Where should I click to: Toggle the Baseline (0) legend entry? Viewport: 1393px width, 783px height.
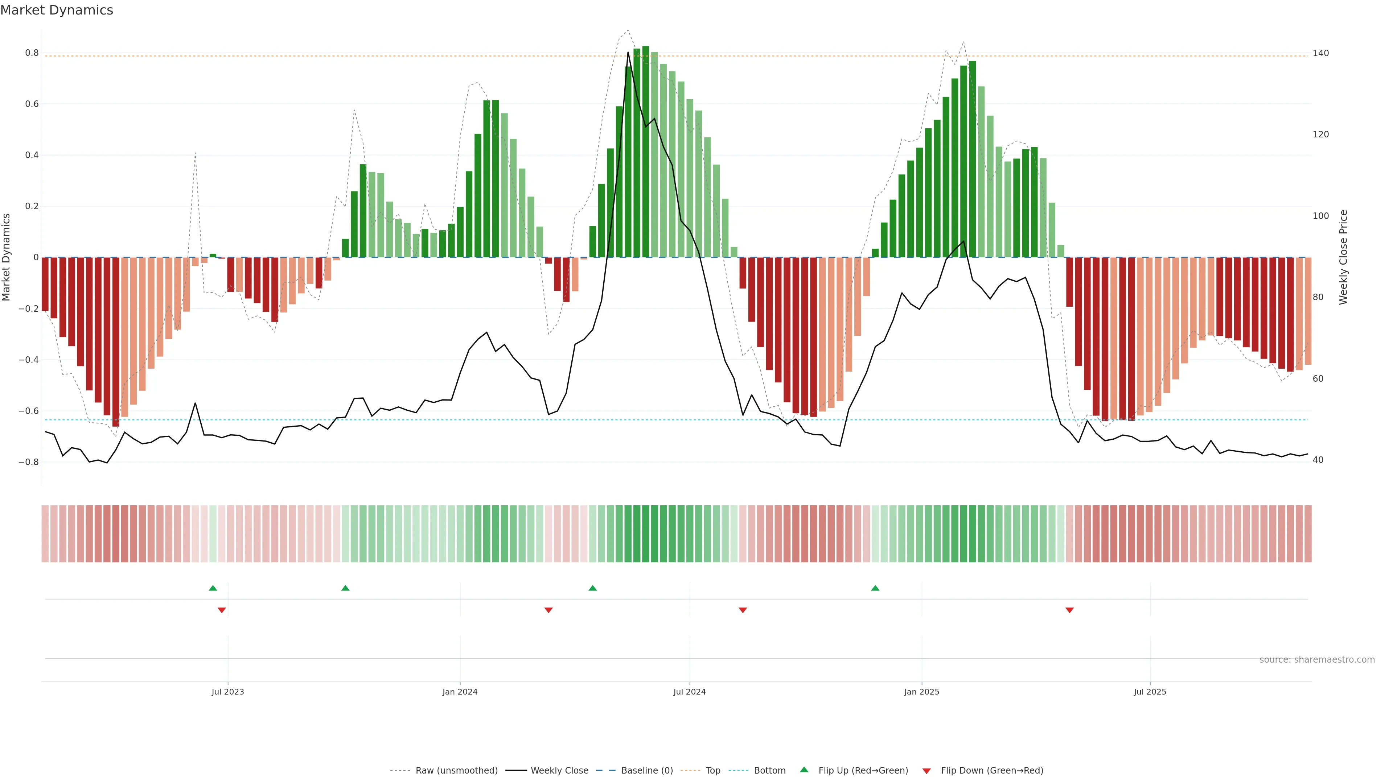point(647,771)
